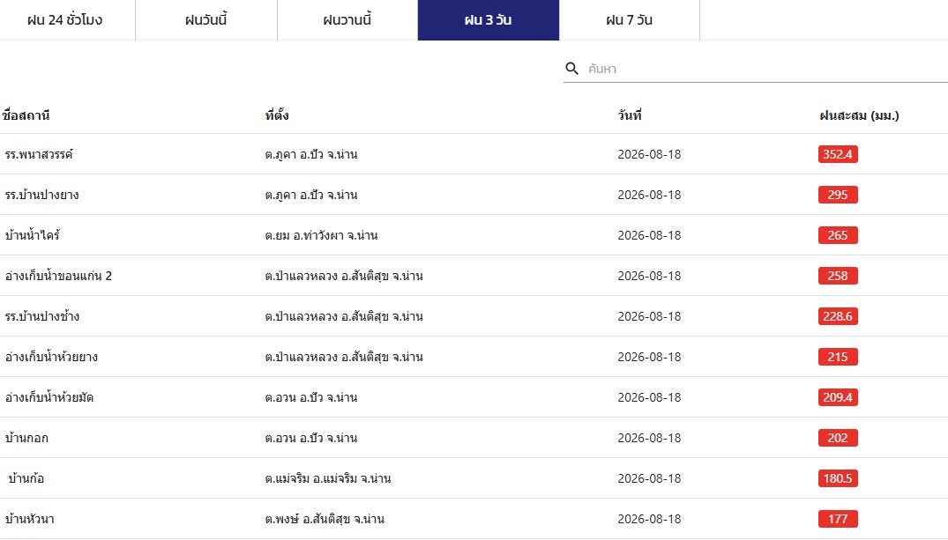The image size is (948, 540).
Task: Open station บ้านหัวนา row
Action: click(x=474, y=519)
